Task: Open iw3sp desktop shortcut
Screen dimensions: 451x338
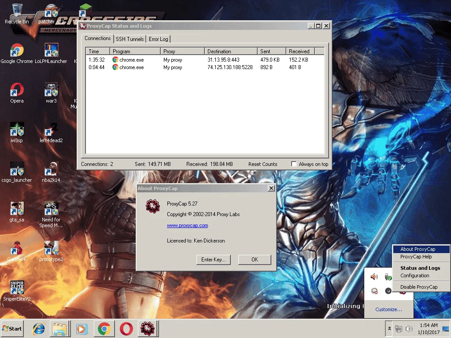Action: (17, 133)
